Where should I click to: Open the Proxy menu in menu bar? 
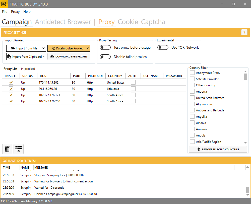click(x=15, y=12)
